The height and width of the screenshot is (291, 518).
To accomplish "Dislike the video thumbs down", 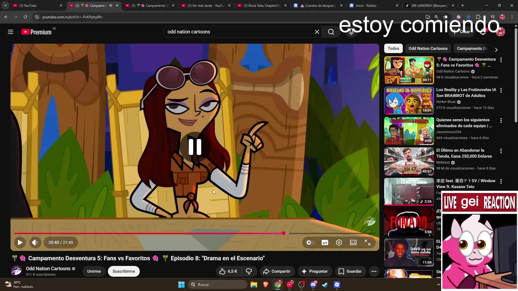I will coord(249,271).
